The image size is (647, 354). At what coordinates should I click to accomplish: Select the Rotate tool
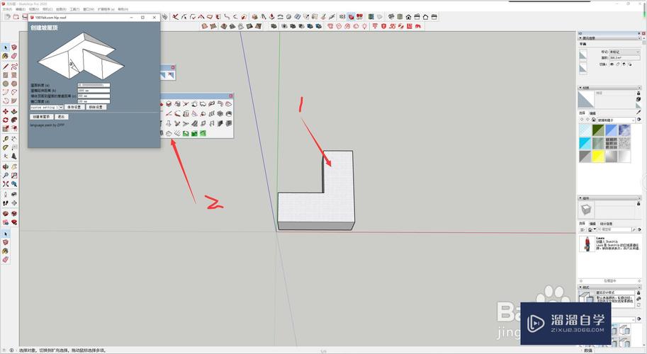tap(6, 120)
